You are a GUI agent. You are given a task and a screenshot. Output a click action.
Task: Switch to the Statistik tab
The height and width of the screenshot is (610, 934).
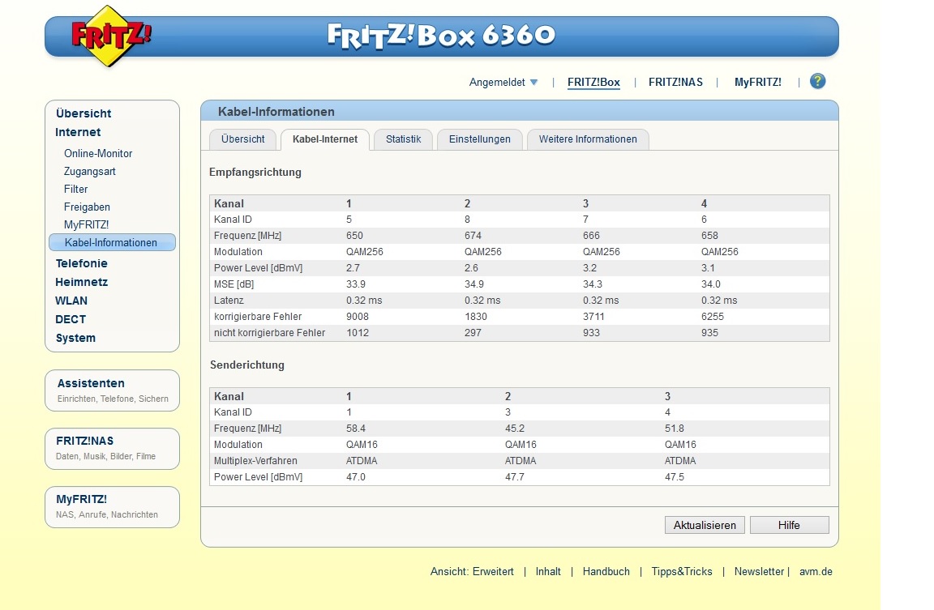click(x=403, y=139)
